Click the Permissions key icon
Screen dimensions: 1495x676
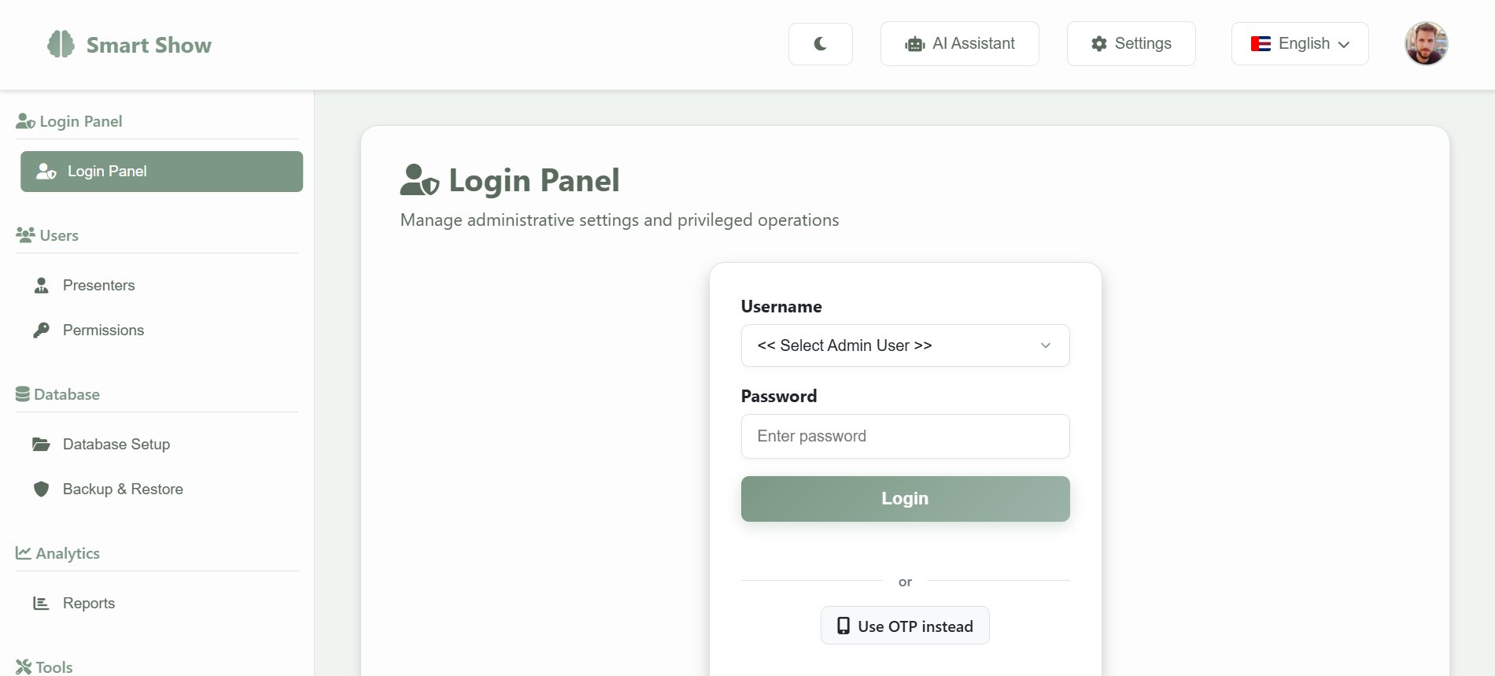pyautogui.click(x=42, y=331)
